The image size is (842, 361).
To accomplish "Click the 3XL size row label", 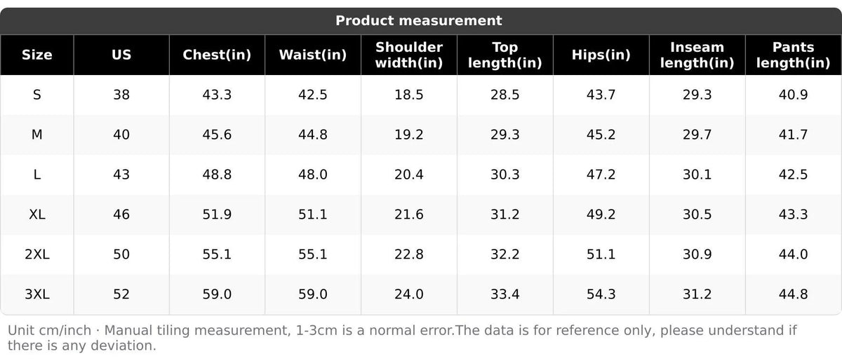I will [37, 294].
